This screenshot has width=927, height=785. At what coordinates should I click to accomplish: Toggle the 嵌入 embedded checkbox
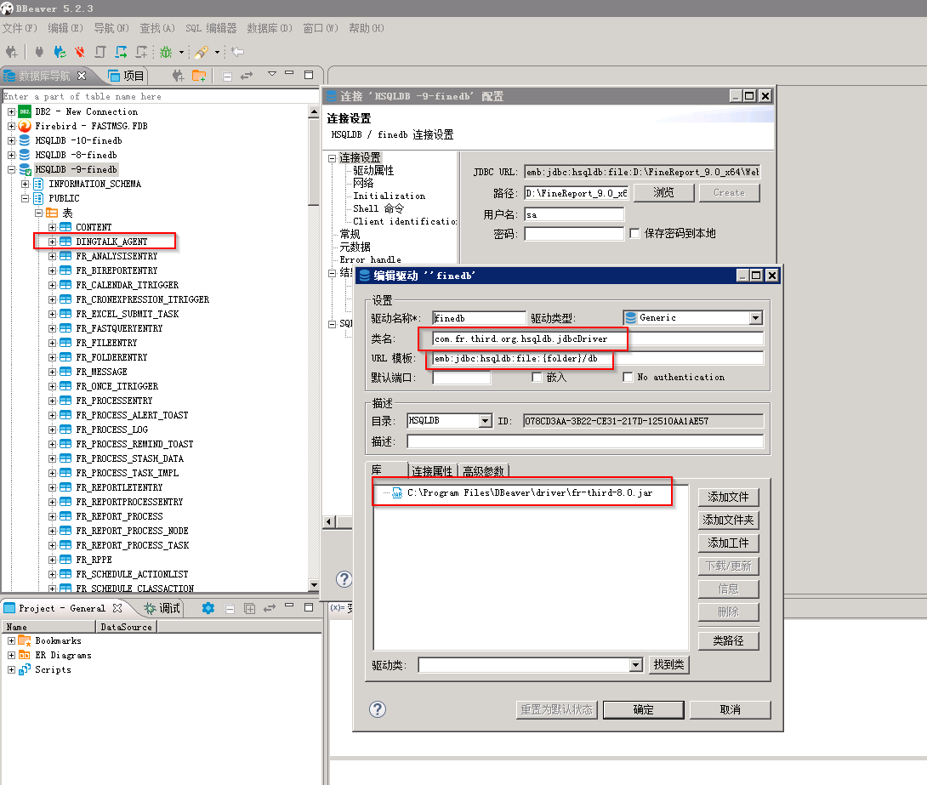coord(537,377)
